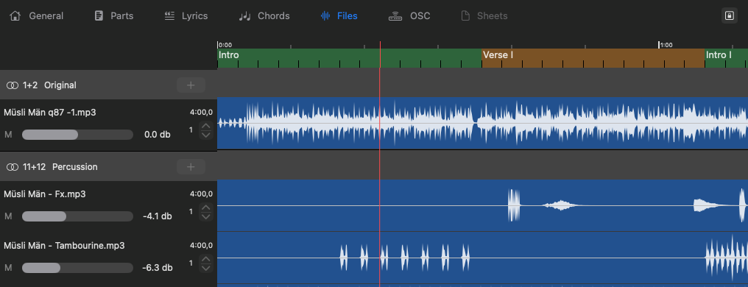
Task: Click the Müsli Män - Fx.mp3 file name
Action: (45, 194)
